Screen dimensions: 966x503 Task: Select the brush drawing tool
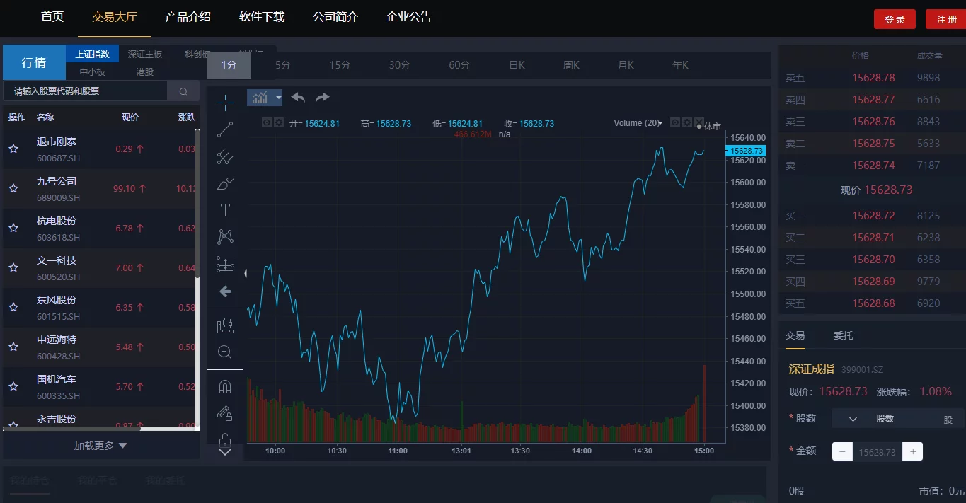click(225, 183)
